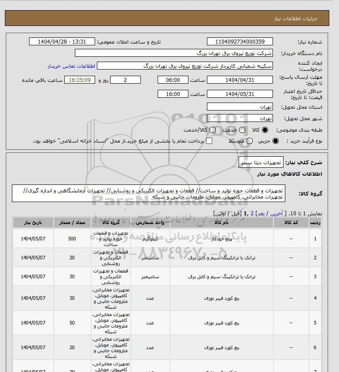Image resolution: width=339 pixels, height=372 pixels.
Task: Click the response deadline date 1404/04/31
Action: [x=240, y=80]
